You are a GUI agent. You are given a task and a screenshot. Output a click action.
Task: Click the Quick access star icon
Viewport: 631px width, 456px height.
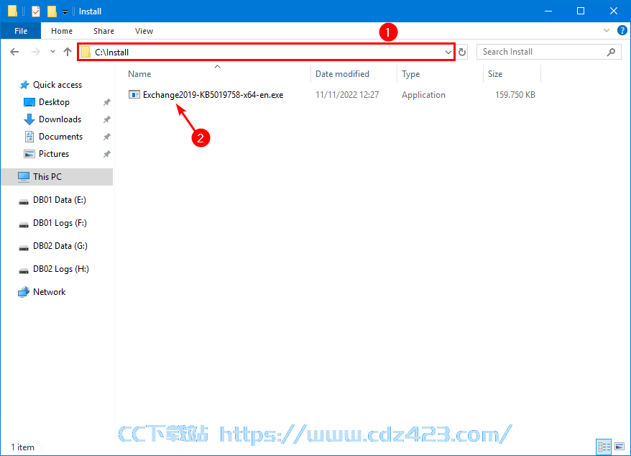click(24, 85)
